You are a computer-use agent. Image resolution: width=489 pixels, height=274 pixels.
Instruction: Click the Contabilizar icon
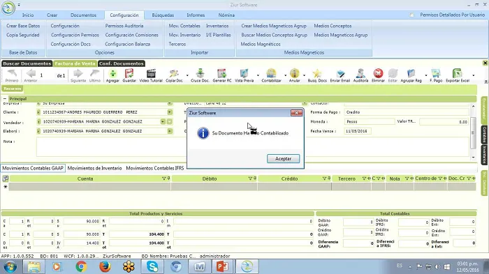point(271,74)
